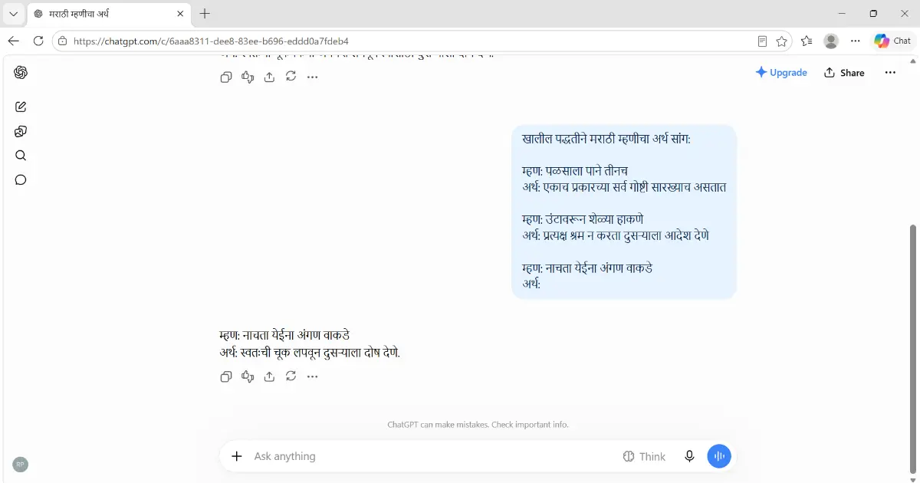Open the browser favorites list icon
Viewport: 920px width, 483px height.
click(807, 41)
